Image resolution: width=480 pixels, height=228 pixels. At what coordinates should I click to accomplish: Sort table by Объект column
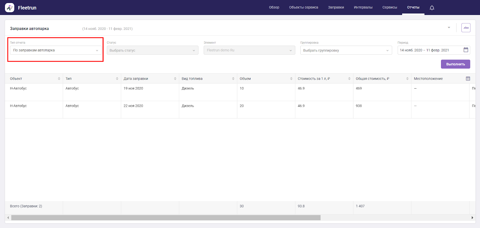pos(59,79)
